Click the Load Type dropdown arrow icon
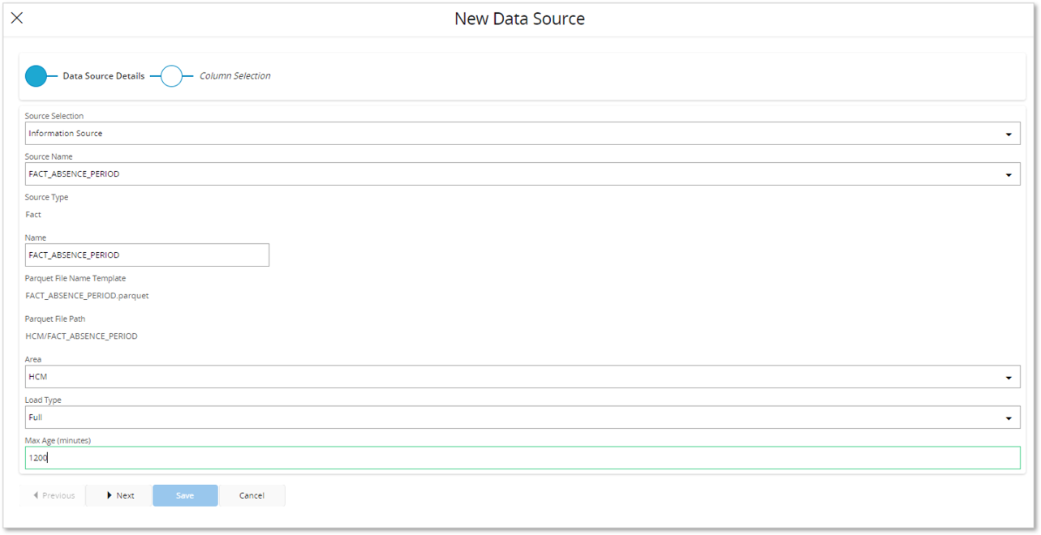 coord(1009,417)
